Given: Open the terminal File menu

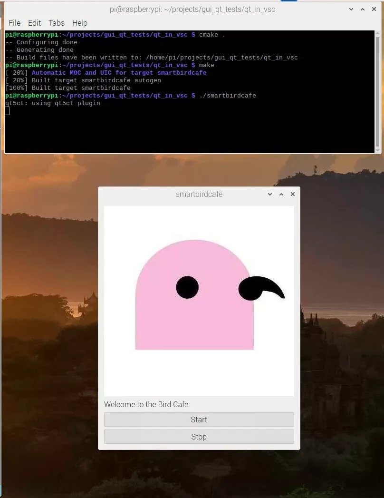Looking at the screenshot, I should (x=15, y=23).
